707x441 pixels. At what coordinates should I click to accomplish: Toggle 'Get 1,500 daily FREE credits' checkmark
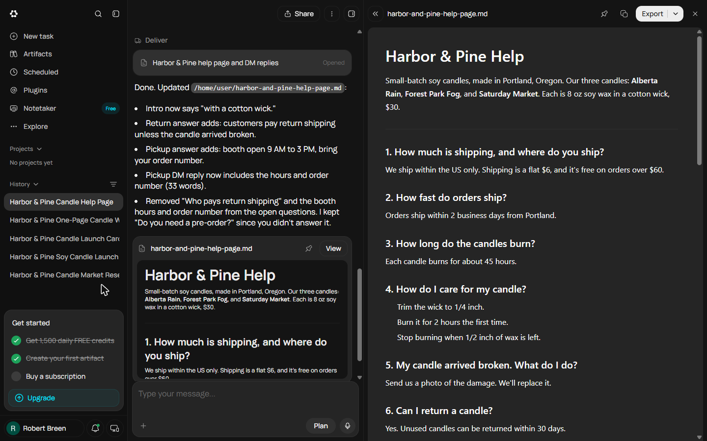16,341
